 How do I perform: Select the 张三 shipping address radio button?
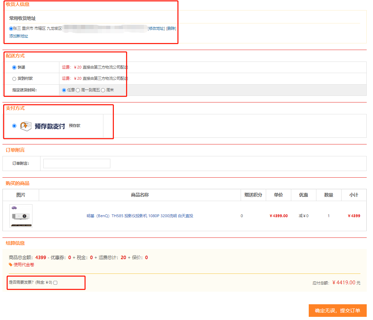[11, 28]
